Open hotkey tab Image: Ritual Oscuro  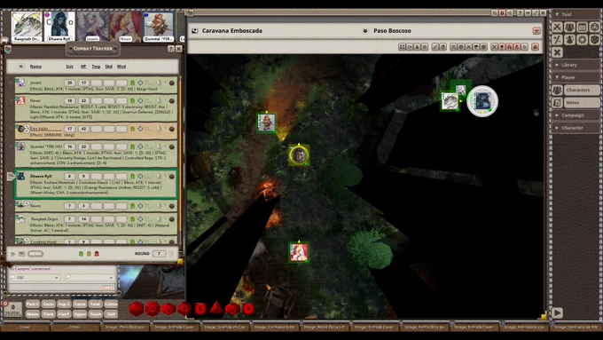(324, 327)
